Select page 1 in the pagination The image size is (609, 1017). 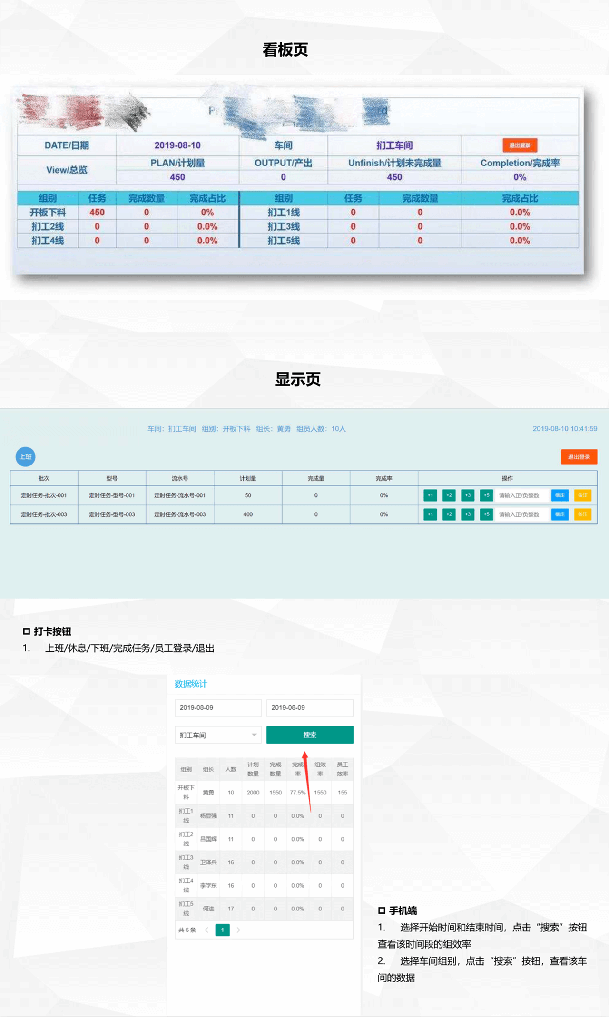point(222,930)
